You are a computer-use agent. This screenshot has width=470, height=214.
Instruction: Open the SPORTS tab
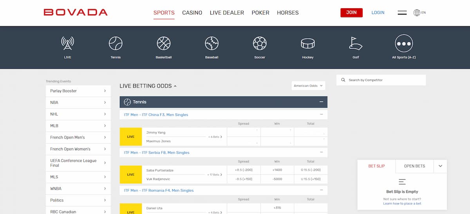click(x=164, y=12)
